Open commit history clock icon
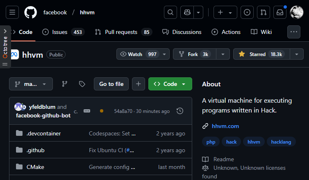 (x=179, y=111)
